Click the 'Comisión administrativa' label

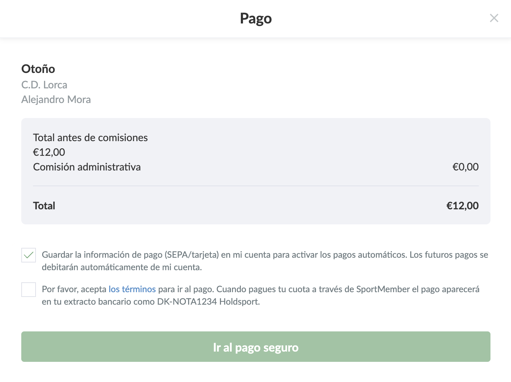pos(87,167)
